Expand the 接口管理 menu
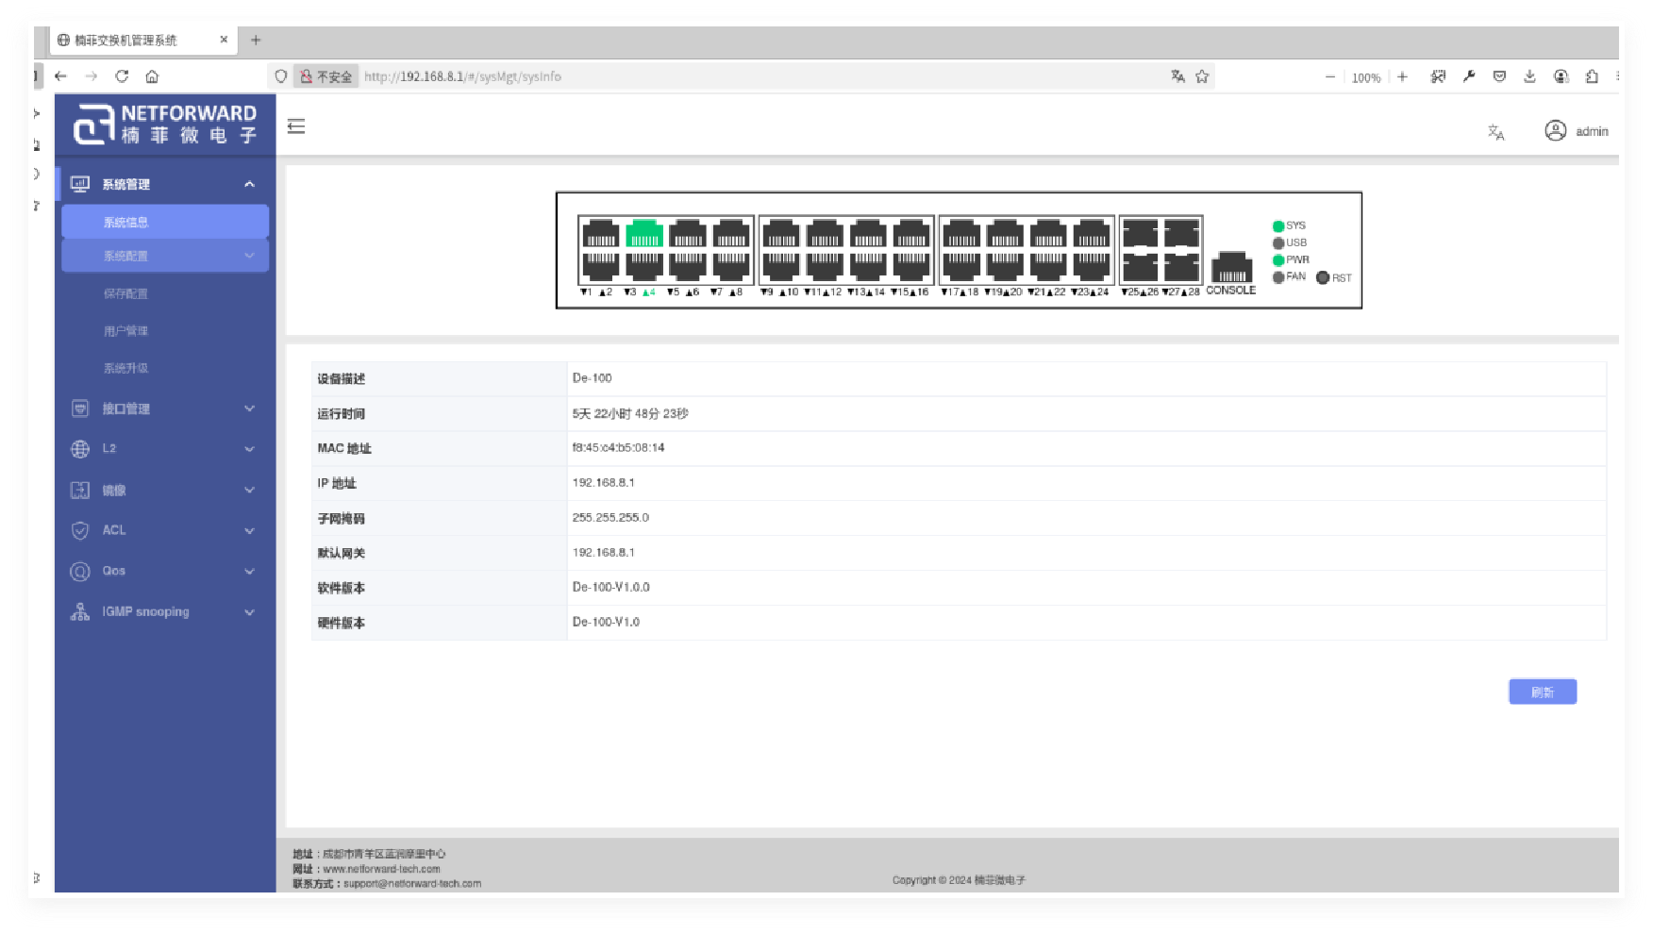This screenshot has width=1653, height=934. [x=165, y=409]
